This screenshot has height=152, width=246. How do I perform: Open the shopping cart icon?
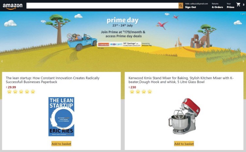[x=238, y=5]
